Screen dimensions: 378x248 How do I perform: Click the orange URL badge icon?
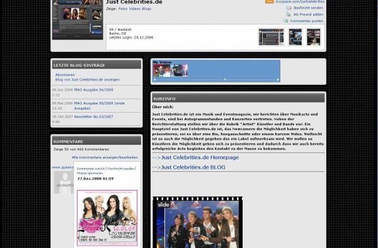tap(269, 1)
